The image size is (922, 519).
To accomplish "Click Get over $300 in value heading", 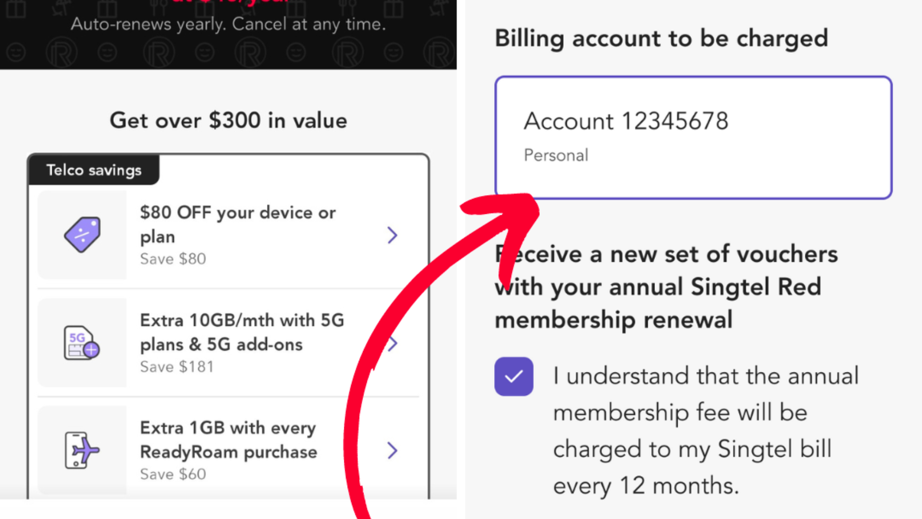I will pyautogui.click(x=228, y=121).
